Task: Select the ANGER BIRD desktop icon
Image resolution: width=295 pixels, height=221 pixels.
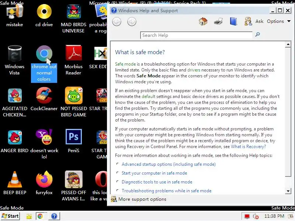Action: click(15, 137)
